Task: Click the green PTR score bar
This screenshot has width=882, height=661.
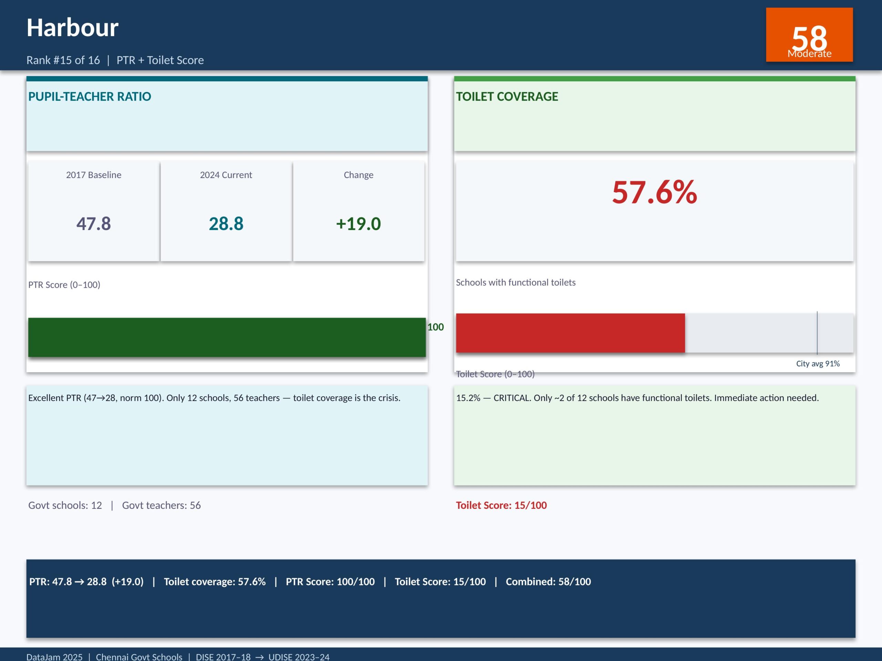Action: tap(226, 337)
